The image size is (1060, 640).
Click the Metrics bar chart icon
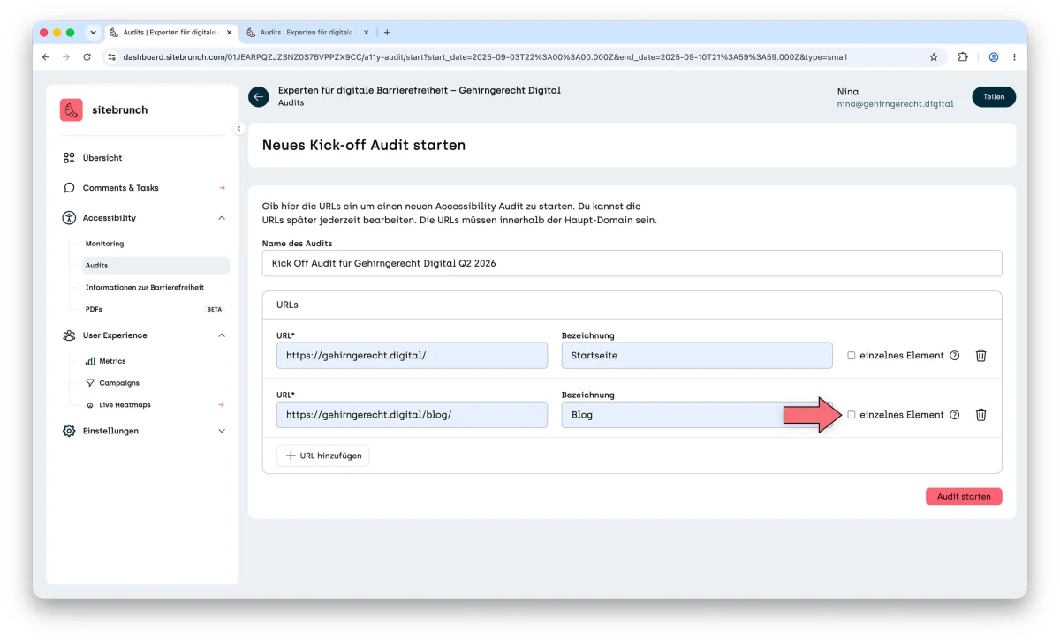(x=90, y=361)
